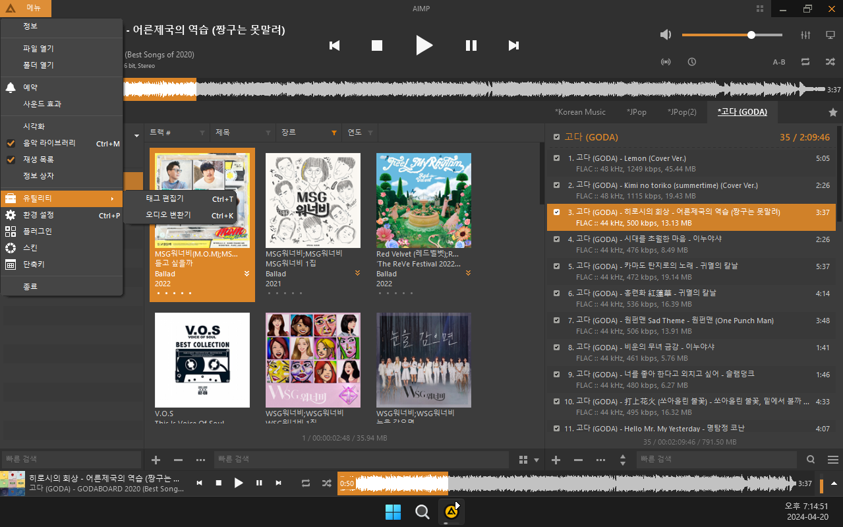
Task: Open library more options ellipsis
Action: tap(200, 460)
